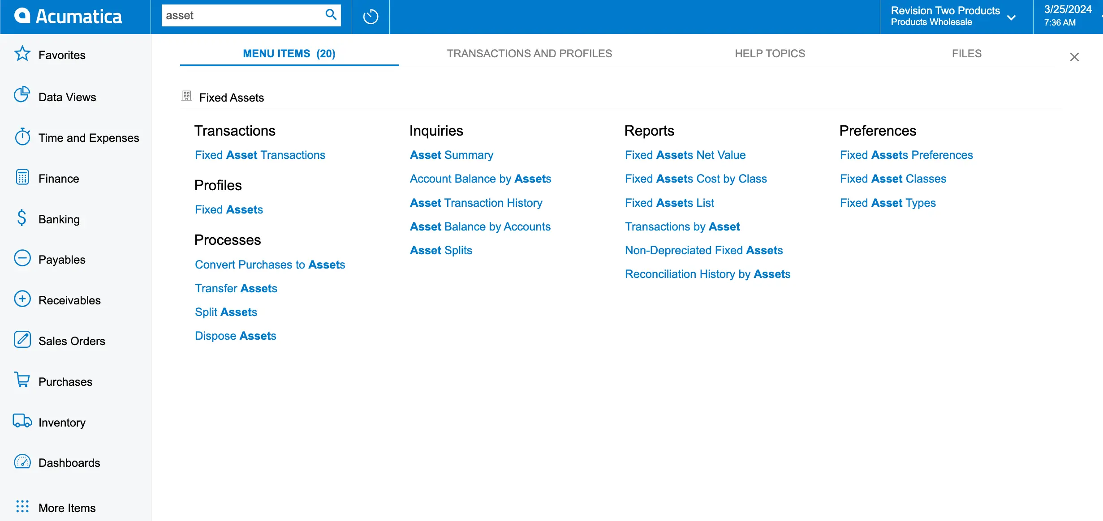This screenshot has width=1103, height=521.
Task: Select the Menu Items (20) tab
Action: coord(289,54)
